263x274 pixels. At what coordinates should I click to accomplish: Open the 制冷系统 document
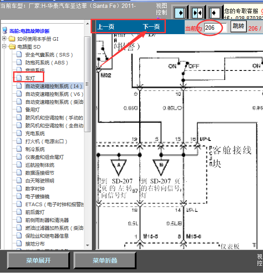[35, 149]
